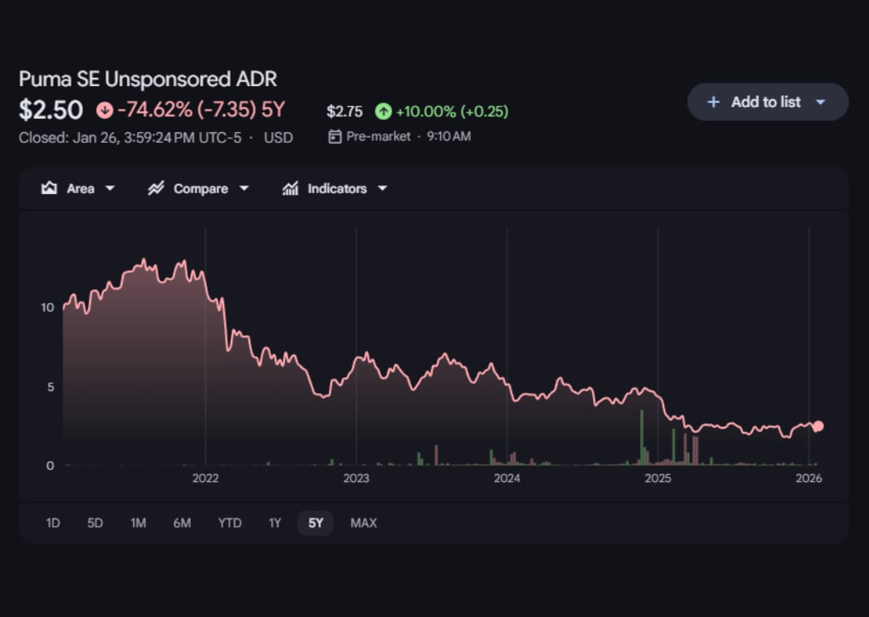869x617 pixels.
Task: Switch to the 1D time range
Action: (53, 523)
